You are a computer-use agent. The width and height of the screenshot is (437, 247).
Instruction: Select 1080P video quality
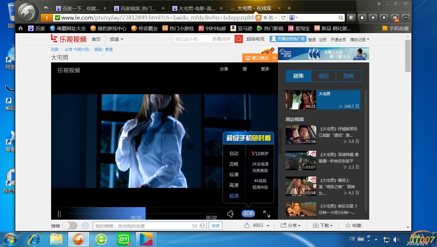260,154
